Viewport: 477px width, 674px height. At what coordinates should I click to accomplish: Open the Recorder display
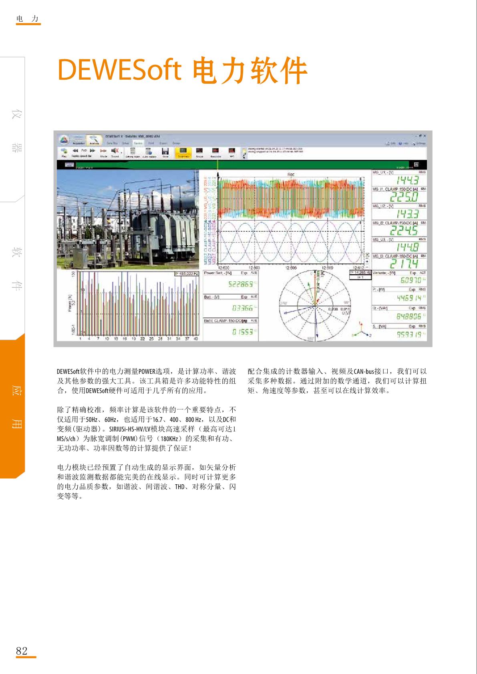(215, 152)
